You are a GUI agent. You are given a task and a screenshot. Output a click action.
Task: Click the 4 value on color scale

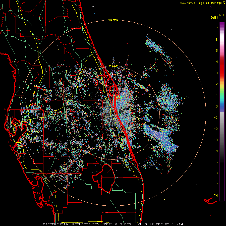tap(217, 62)
